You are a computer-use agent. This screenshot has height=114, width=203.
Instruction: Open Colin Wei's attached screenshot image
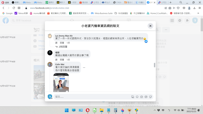tap(61, 82)
